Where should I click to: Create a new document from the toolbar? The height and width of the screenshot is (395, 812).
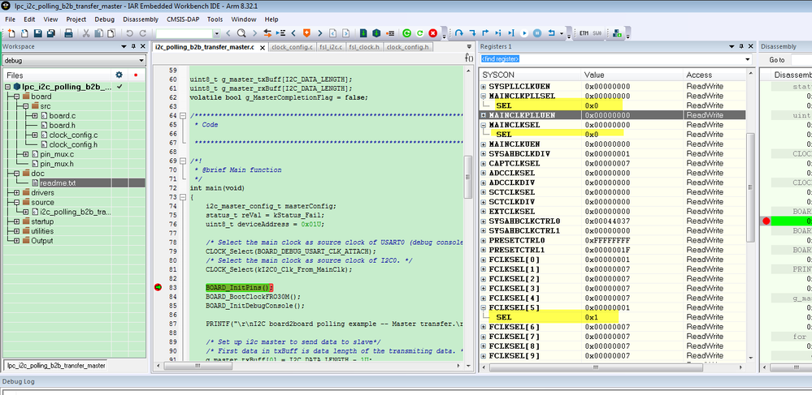[11, 33]
